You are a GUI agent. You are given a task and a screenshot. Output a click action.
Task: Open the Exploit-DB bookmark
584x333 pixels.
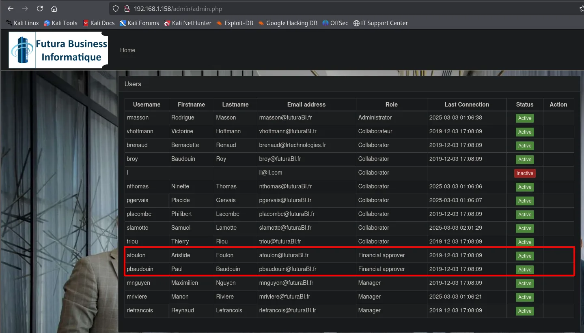pyautogui.click(x=235, y=23)
